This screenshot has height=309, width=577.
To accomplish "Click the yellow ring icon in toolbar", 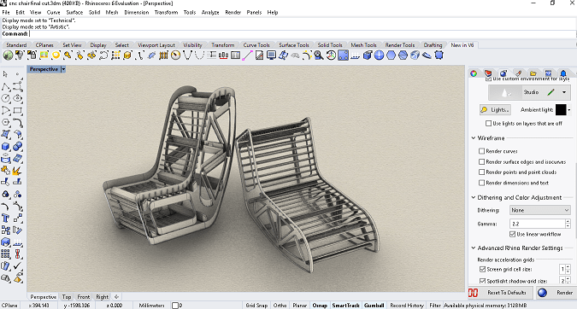I will coord(56,55).
